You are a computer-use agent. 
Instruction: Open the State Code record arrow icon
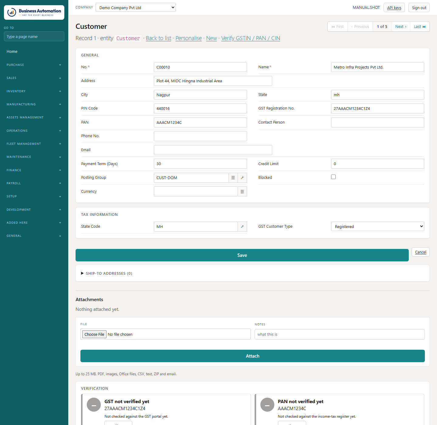point(242,226)
